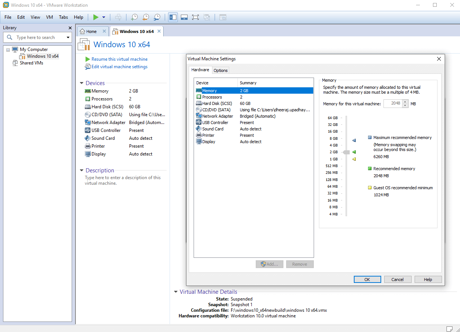The height and width of the screenshot is (332, 460).
Task: Open the Tabs menu
Action: [x=63, y=17]
